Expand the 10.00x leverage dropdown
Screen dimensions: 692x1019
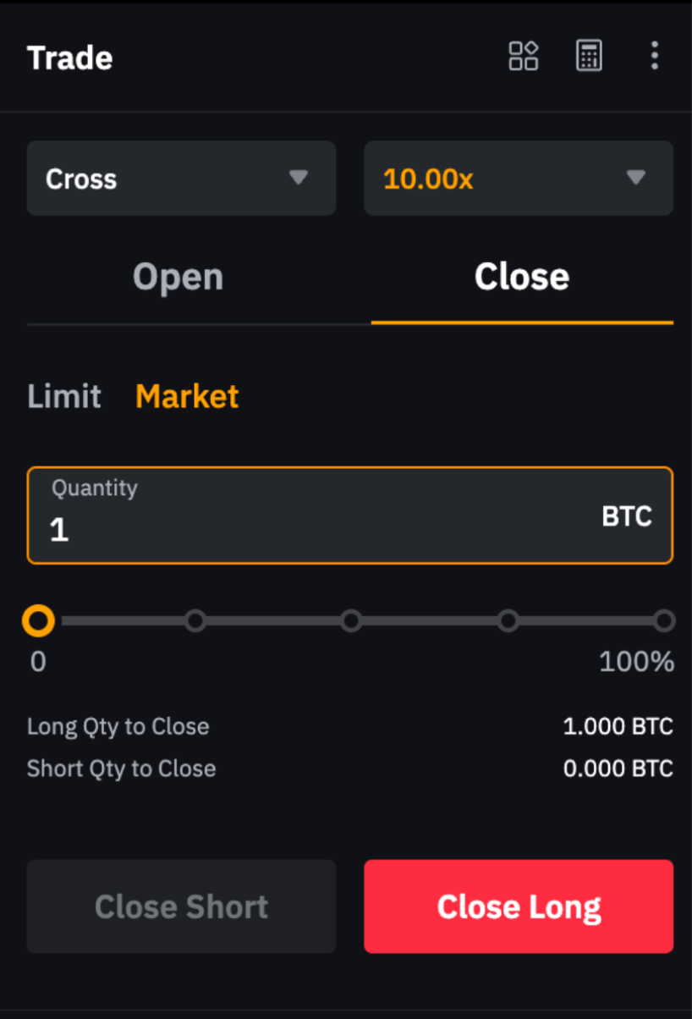click(x=518, y=179)
